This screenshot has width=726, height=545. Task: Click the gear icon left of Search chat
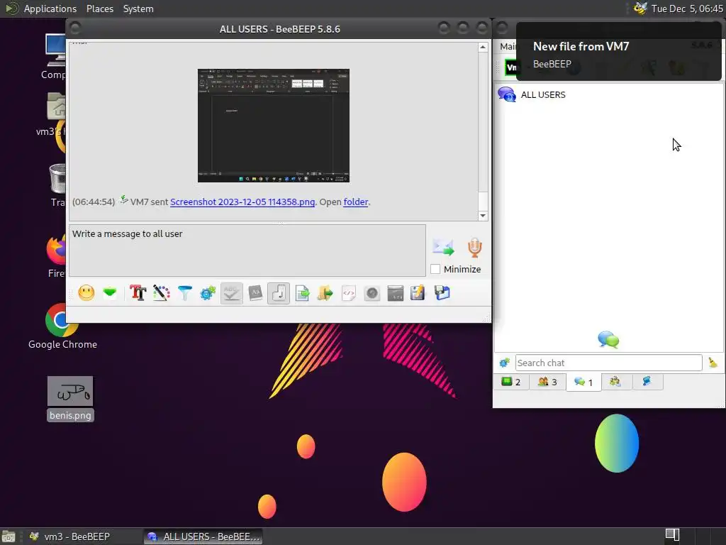click(x=504, y=363)
